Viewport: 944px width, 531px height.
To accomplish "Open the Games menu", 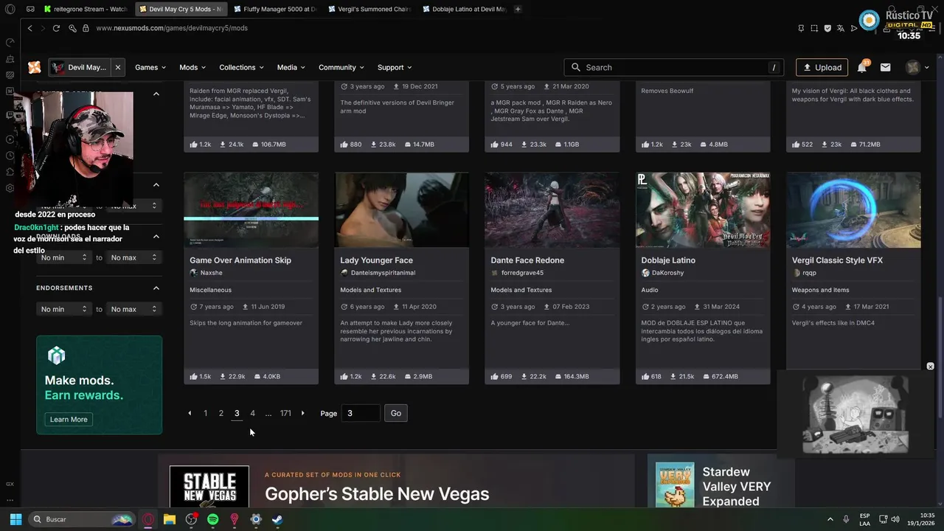I will (x=150, y=67).
